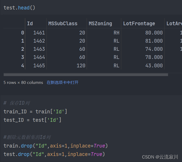Click row index 4

point(23,66)
